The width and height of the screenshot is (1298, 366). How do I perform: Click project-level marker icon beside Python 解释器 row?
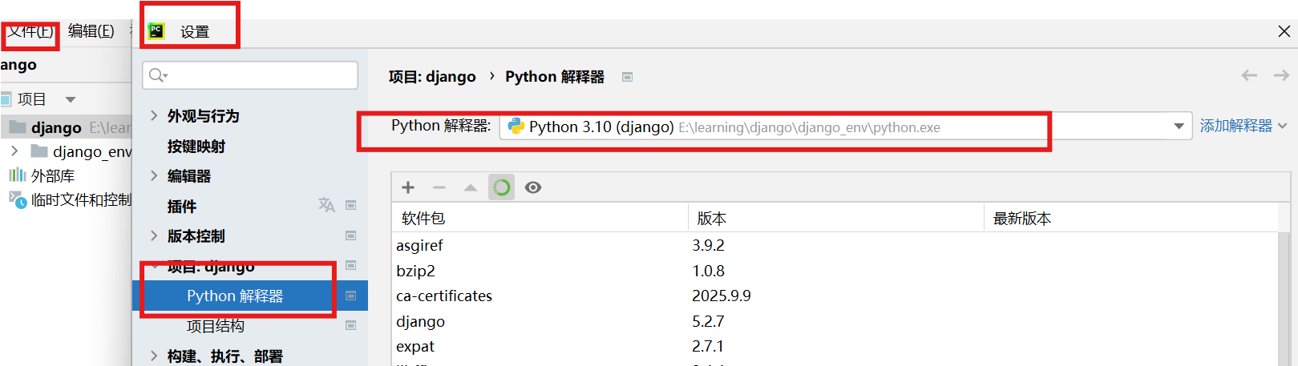[x=350, y=296]
